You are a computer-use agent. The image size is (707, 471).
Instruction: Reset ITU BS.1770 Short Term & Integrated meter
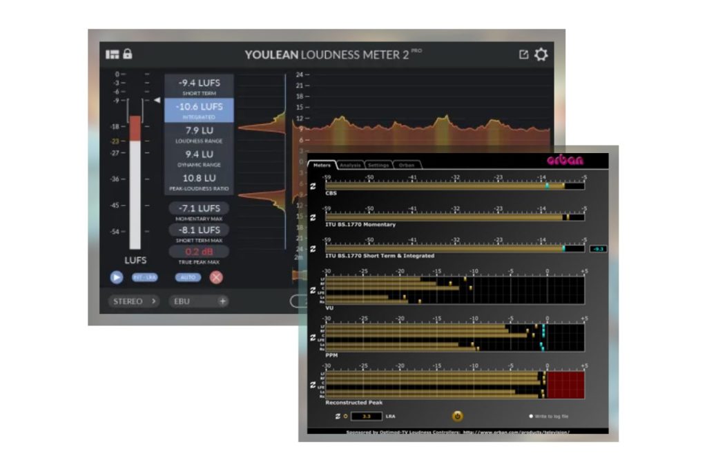[313, 248]
